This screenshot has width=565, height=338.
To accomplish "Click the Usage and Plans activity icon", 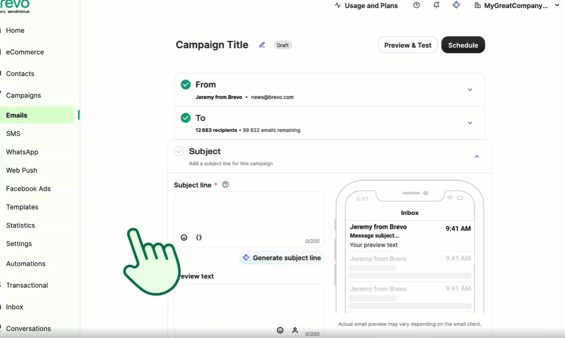I will pyautogui.click(x=338, y=5).
